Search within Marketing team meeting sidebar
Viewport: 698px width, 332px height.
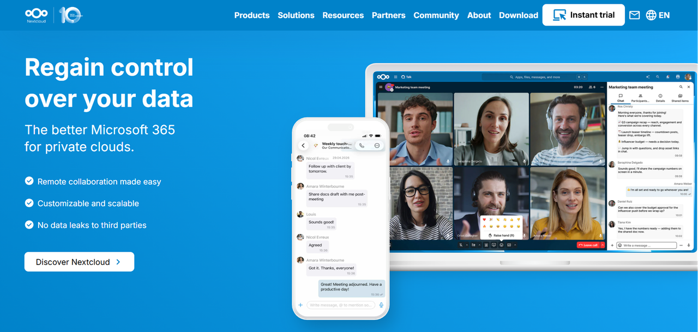click(681, 87)
